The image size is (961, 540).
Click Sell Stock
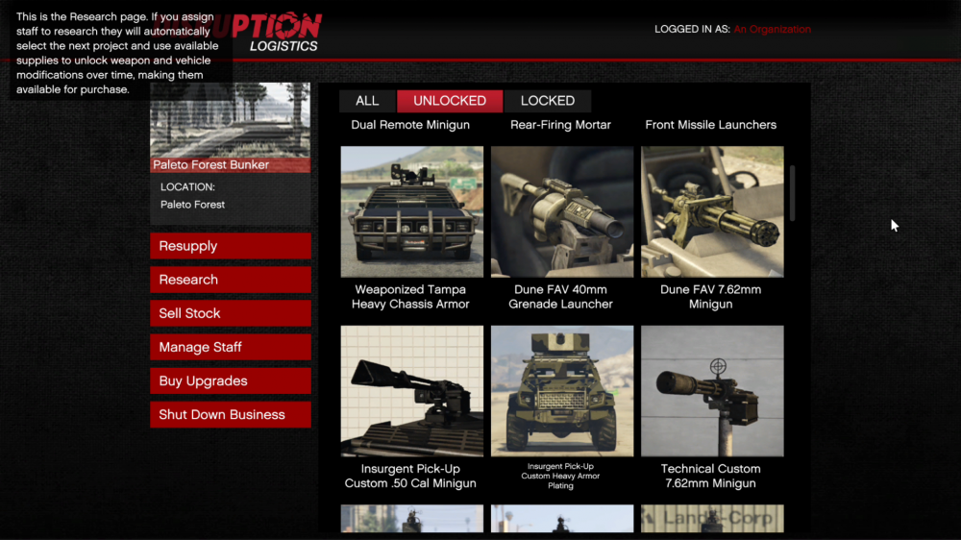[231, 313]
